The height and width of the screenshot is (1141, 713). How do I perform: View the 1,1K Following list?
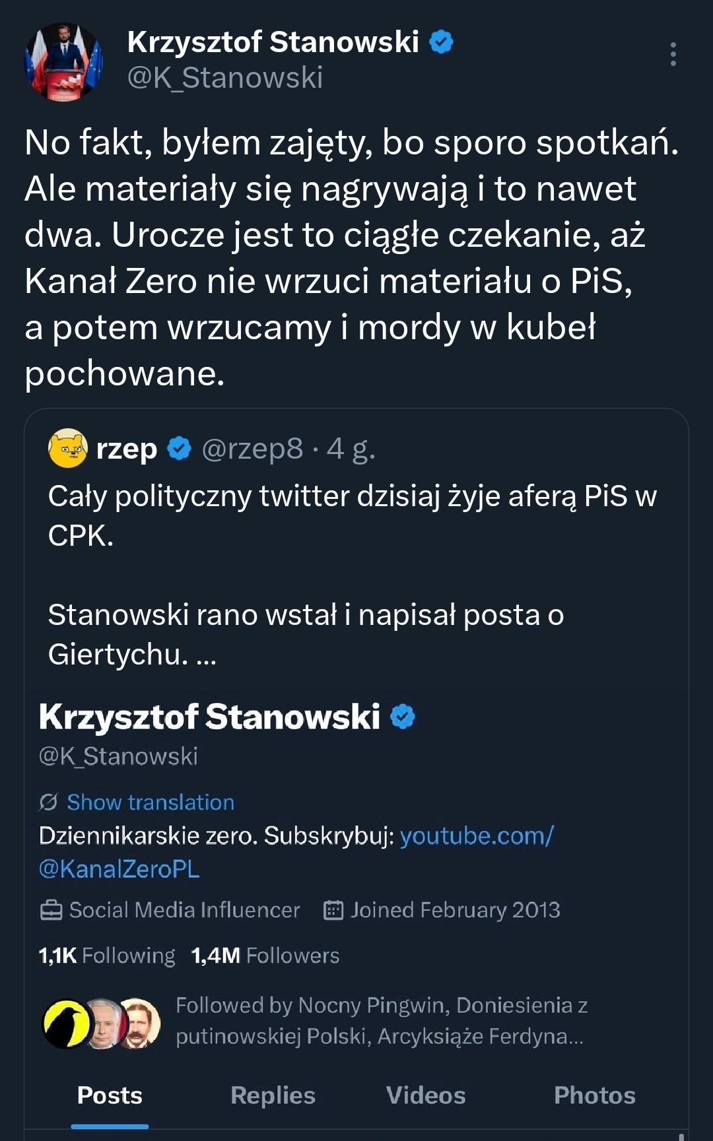point(107,956)
